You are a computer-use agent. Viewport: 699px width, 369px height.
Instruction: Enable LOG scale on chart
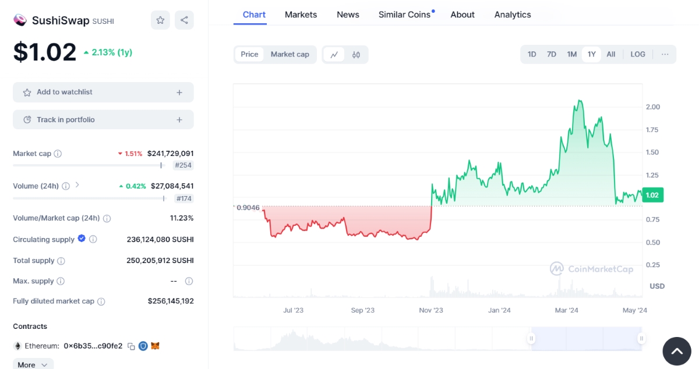coord(637,54)
